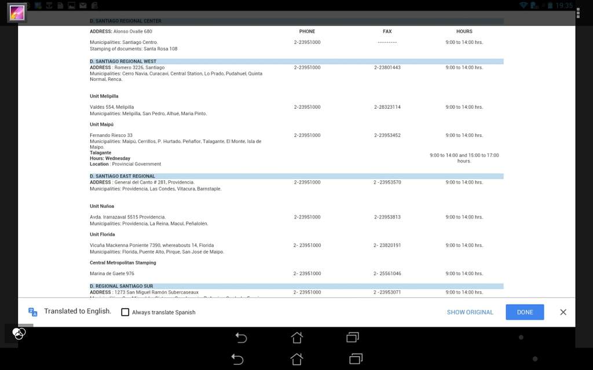Select fax number 2- 23820191
This screenshot has height=370, width=593.
pos(387,245)
